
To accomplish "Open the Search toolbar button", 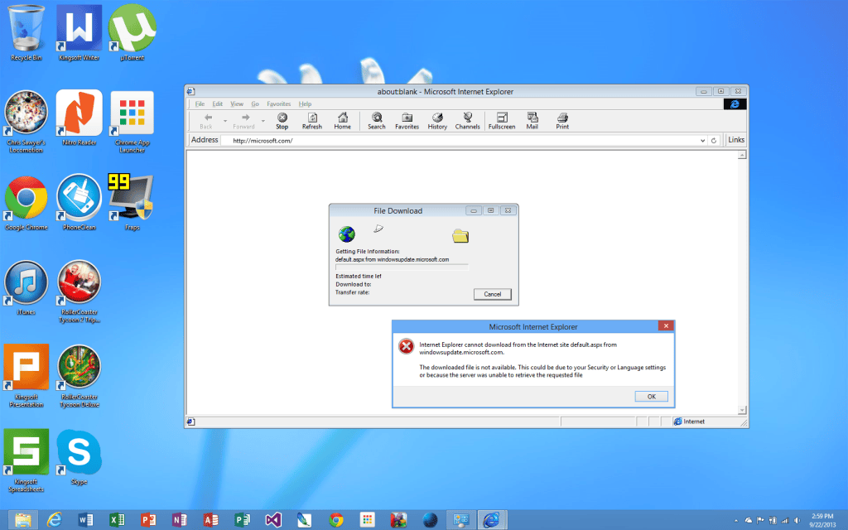I will [377, 121].
